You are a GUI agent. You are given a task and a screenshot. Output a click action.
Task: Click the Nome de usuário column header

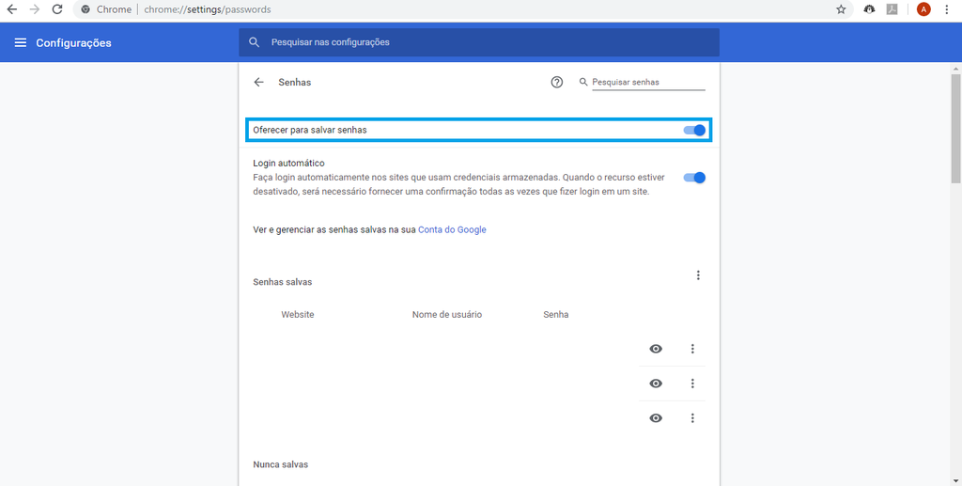pyautogui.click(x=446, y=314)
